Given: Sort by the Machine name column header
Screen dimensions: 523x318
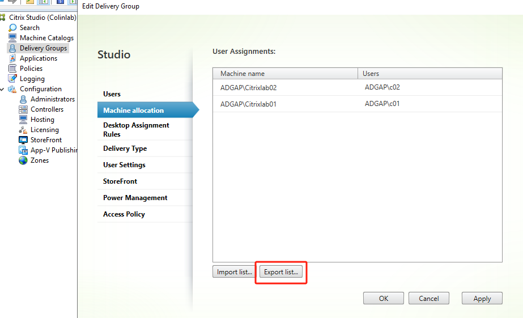Looking at the screenshot, I should [285, 74].
